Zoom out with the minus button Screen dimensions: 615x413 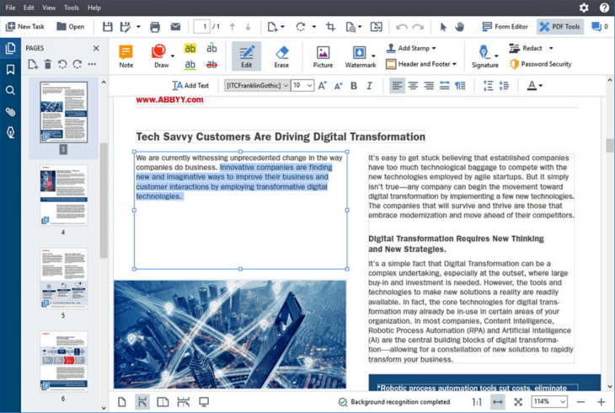pos(580,401)
